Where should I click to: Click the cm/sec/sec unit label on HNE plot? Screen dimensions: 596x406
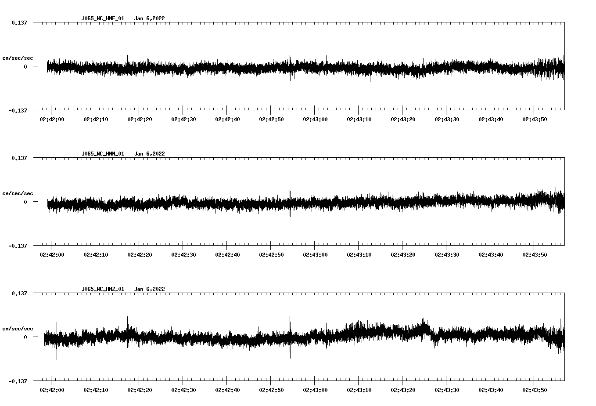pyautogui.click(x=18, y=58)
